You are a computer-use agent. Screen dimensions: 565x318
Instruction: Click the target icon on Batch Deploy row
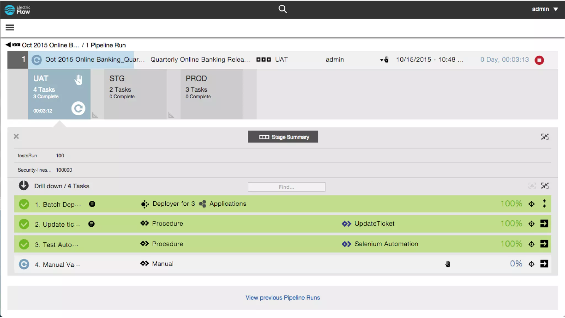tap(531, 204)
